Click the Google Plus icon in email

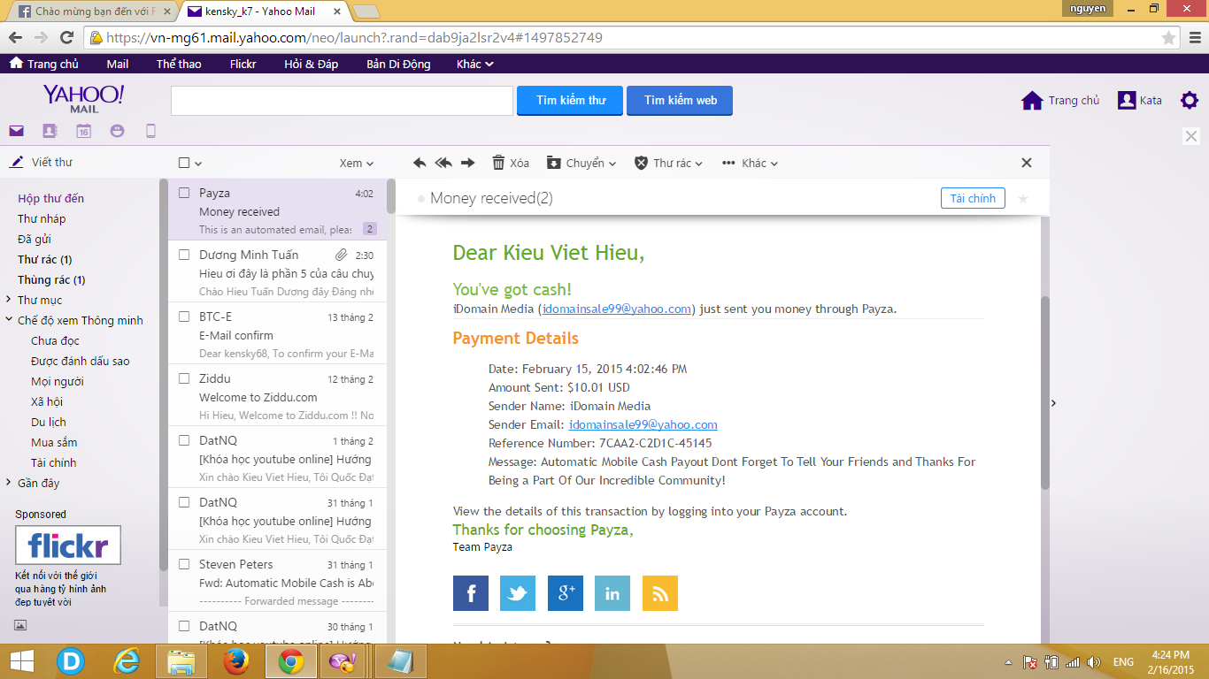pos(566,593)
